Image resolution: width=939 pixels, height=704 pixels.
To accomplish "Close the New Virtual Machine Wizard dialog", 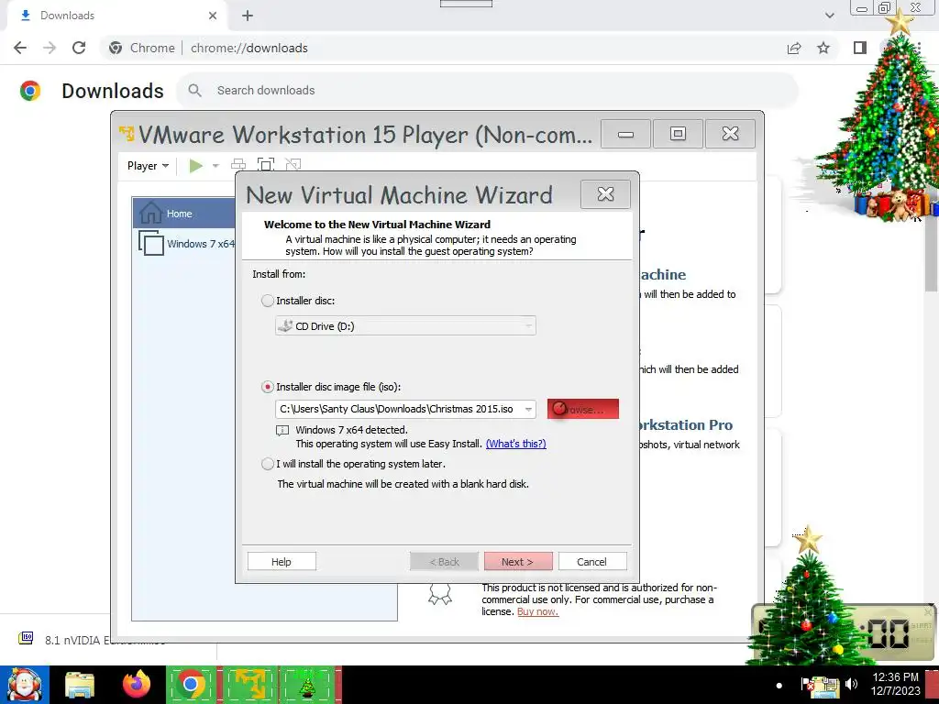I will click(605, 194).
